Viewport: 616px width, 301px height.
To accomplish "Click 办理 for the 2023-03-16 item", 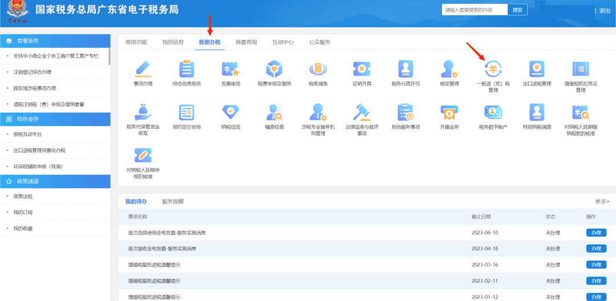I will (x=596, y=265).
